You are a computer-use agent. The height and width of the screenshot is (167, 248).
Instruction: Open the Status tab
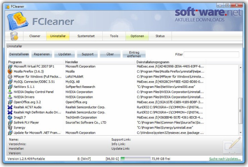coord(160,36)
